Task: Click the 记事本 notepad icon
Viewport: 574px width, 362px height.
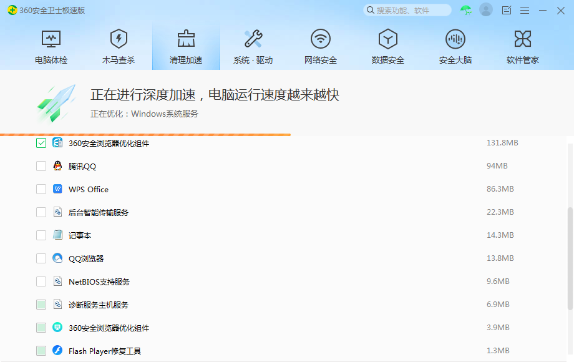Action: point(57,235)
